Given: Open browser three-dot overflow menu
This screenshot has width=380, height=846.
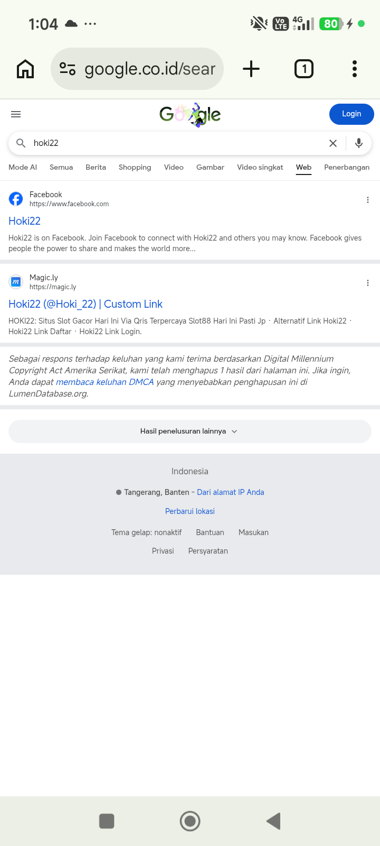Looking at the screenshot, I should point(355,69).
